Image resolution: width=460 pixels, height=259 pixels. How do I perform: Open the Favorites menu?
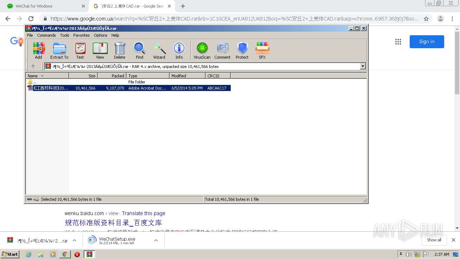82,35
